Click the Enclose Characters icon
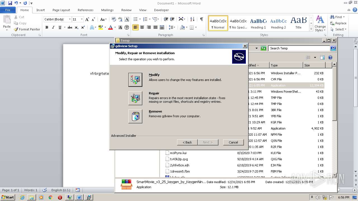The height and width of the screenshot is (201, 358). [127, 27]
